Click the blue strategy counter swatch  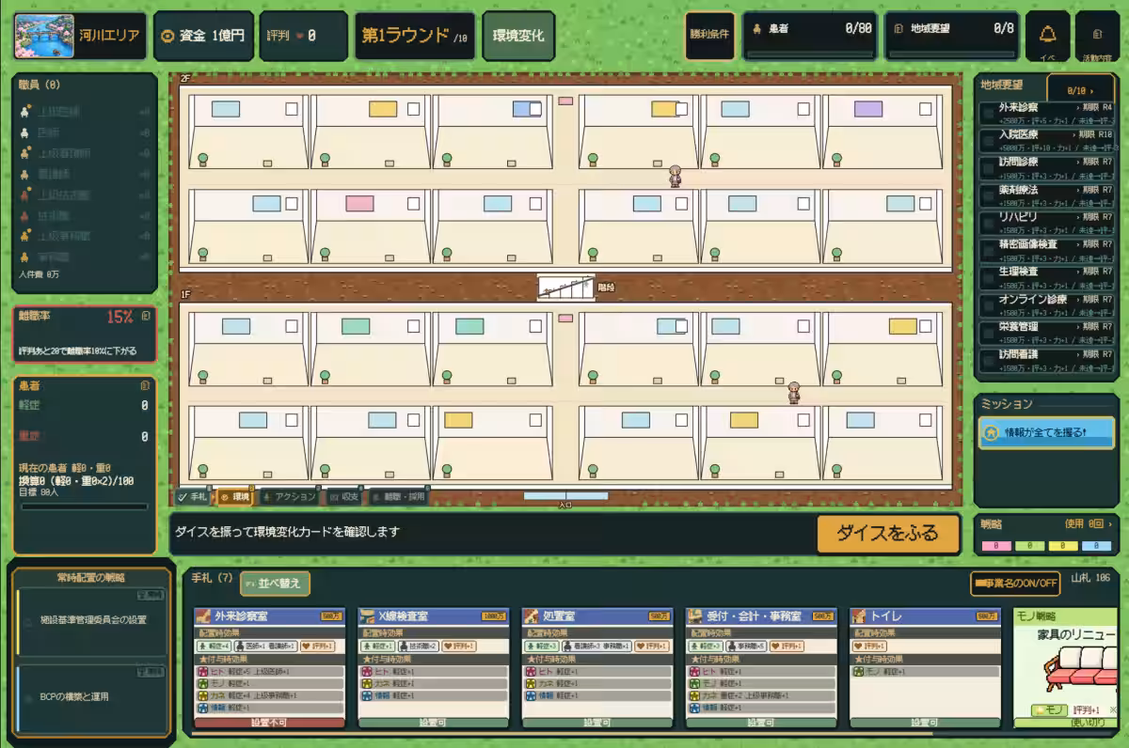tap(1097, 545)
